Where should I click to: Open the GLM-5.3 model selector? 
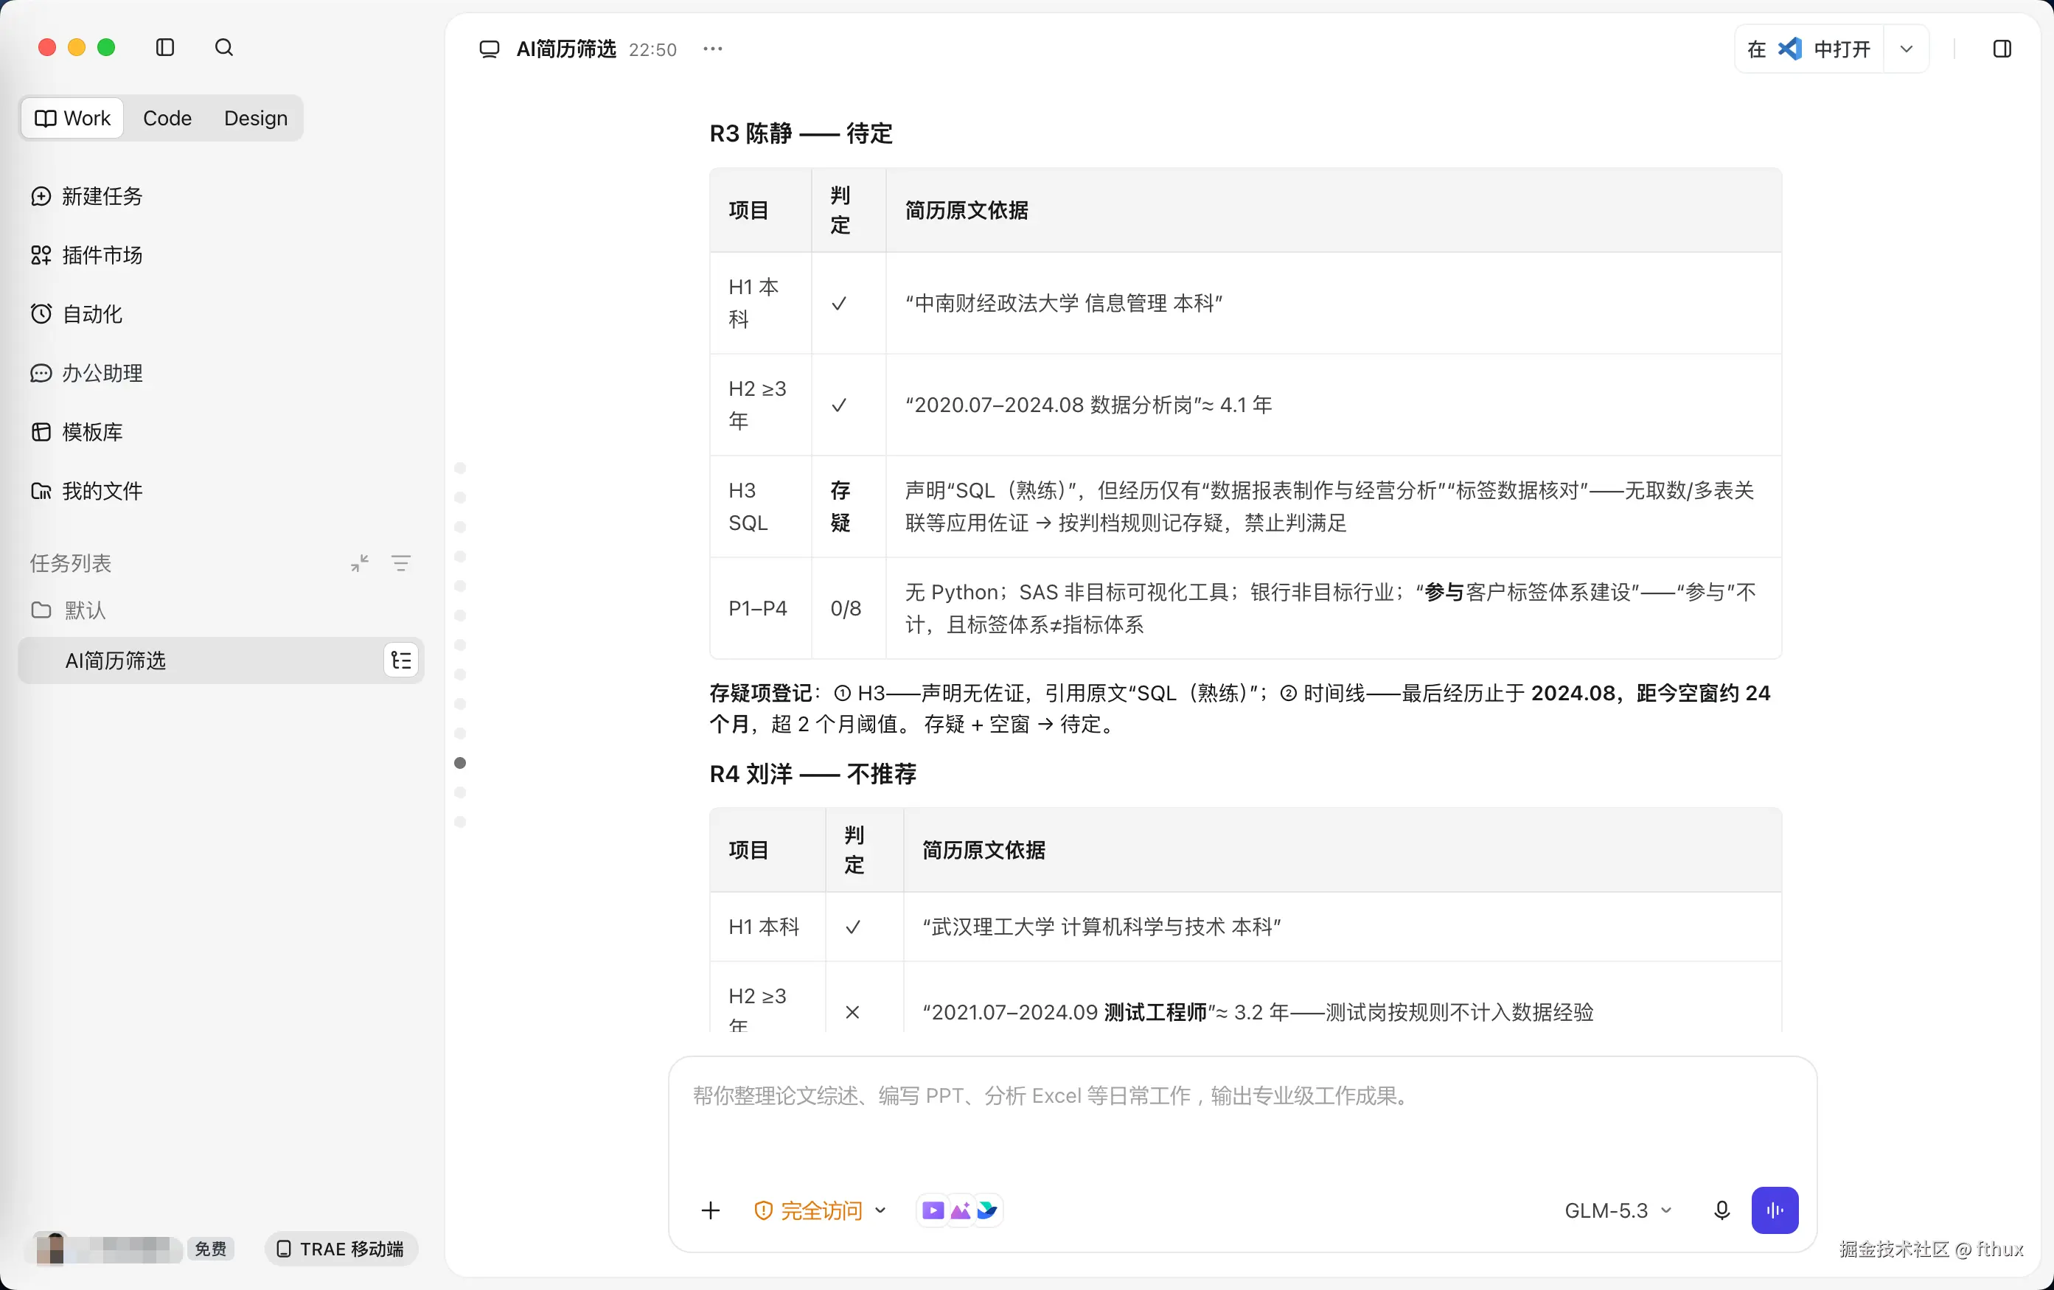pos(1618,1210)
